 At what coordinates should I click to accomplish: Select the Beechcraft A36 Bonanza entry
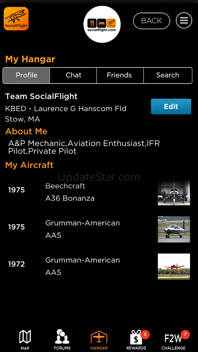click(x=70, y=192)
